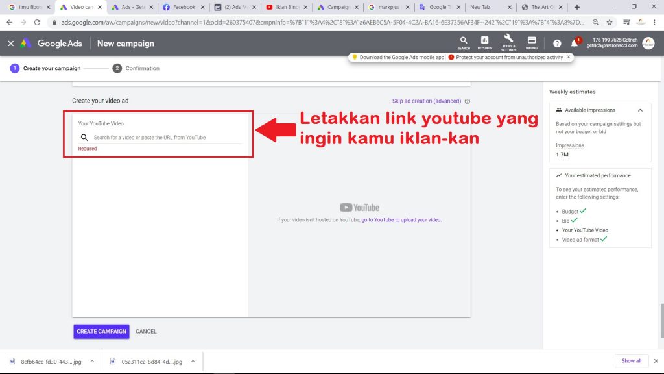
Task: Collapse the Available impressions panel
Action: [x=640, y=110]
